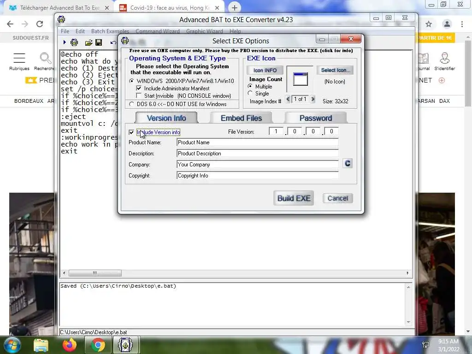Click the 'Free use on ONE computer' info notice

click(x=241, y=51)
